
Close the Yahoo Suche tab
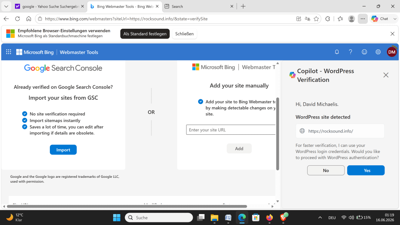82,6
